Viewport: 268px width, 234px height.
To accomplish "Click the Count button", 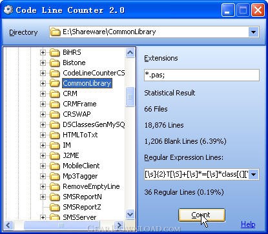I will [201, 215].
